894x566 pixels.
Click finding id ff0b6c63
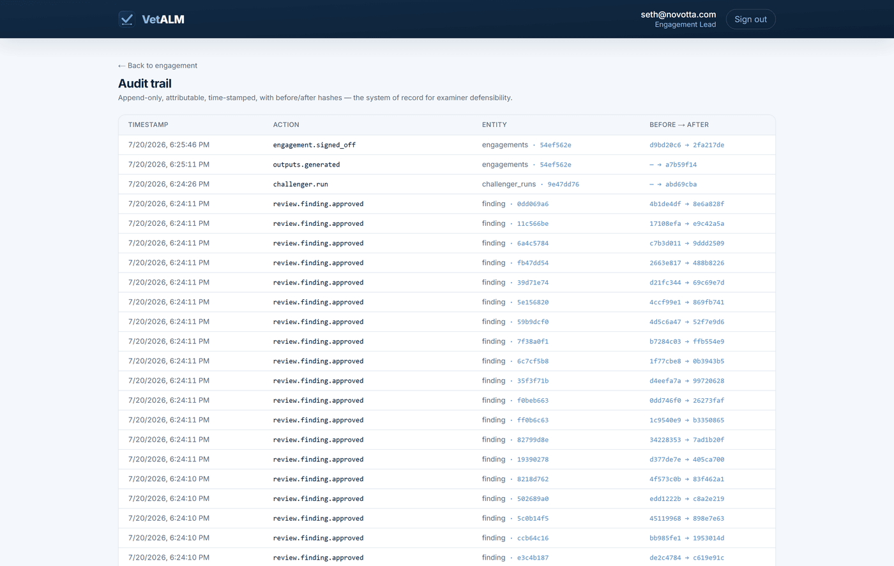[x=533, y=421]
